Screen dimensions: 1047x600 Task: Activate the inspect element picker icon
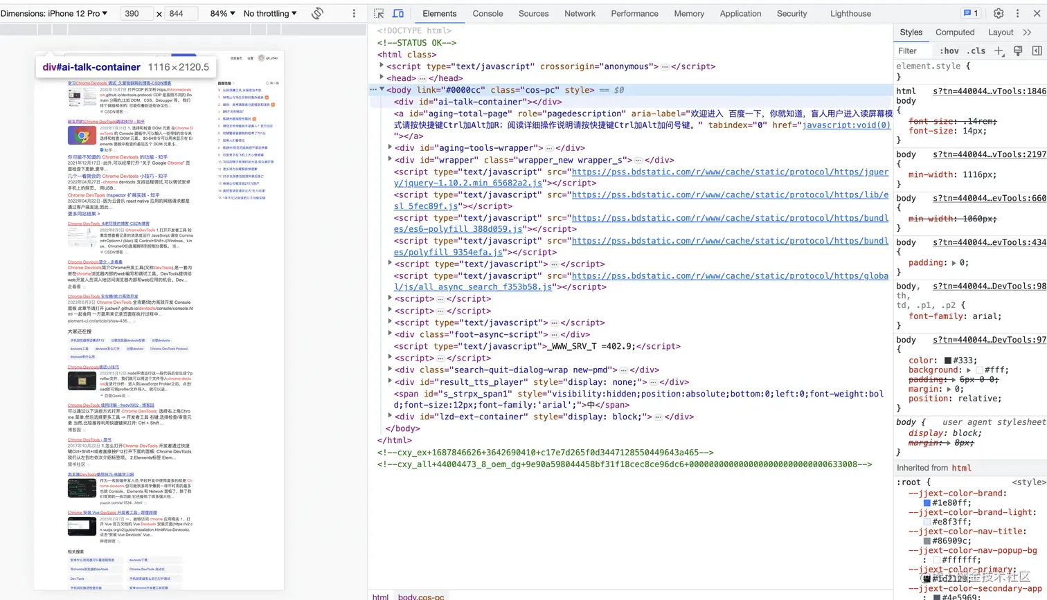coord(379,13)
